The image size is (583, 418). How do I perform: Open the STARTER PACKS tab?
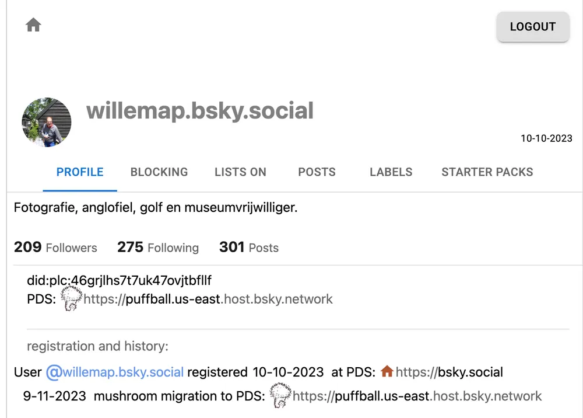click(x=487, y=172)
